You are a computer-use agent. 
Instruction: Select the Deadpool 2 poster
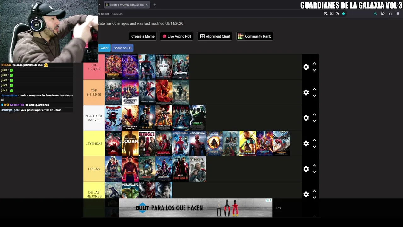[147, 143]
